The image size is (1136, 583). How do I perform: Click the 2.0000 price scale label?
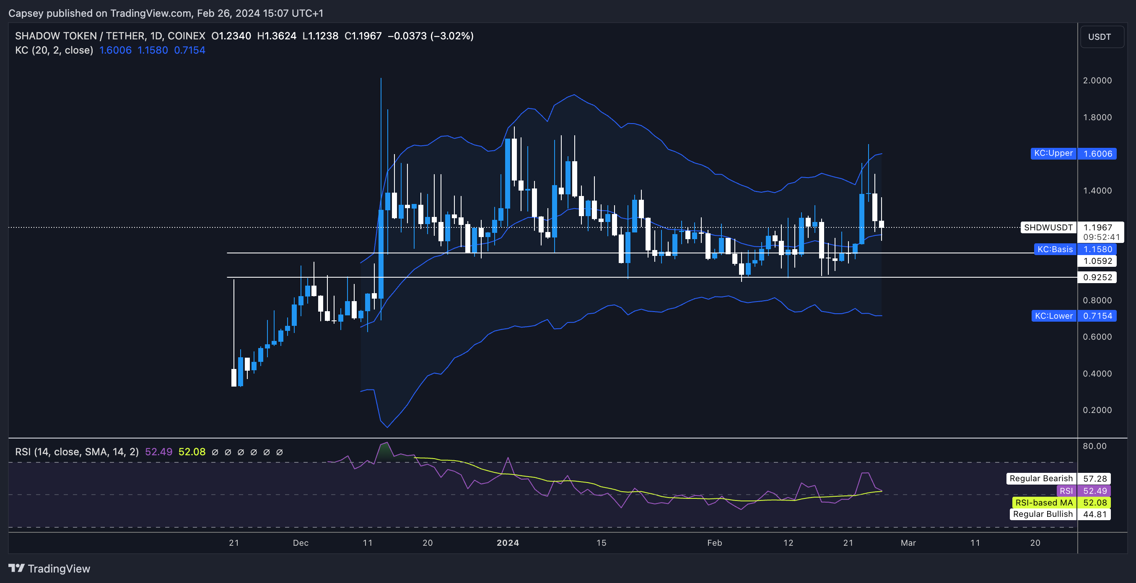pyautogui.click(x=1097, y=80)
